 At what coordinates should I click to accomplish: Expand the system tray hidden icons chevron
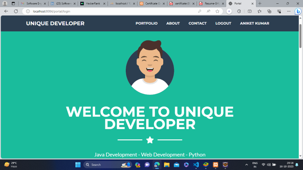(247, 165)
